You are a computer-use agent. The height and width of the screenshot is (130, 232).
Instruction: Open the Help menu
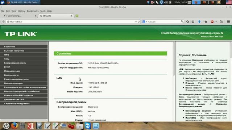49,11
